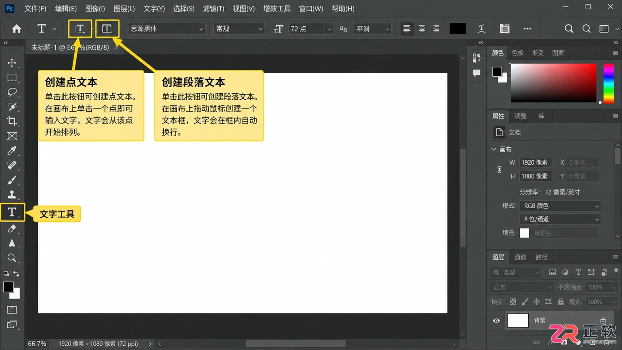
Task: Click the text color swatch in options bar
Action: tap(458, 29)
